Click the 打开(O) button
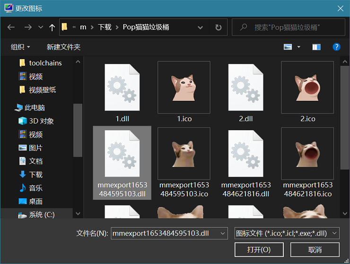Viewport: 350px width, 264px height. click(x=259, y=250)
